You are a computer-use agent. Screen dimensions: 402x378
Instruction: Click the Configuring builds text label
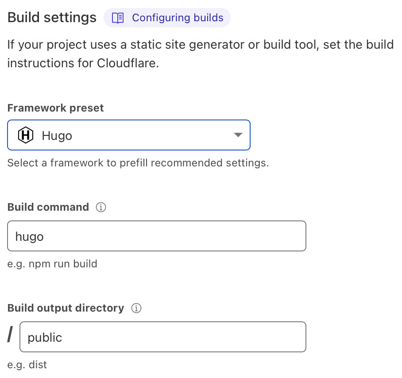click(178, 18)
